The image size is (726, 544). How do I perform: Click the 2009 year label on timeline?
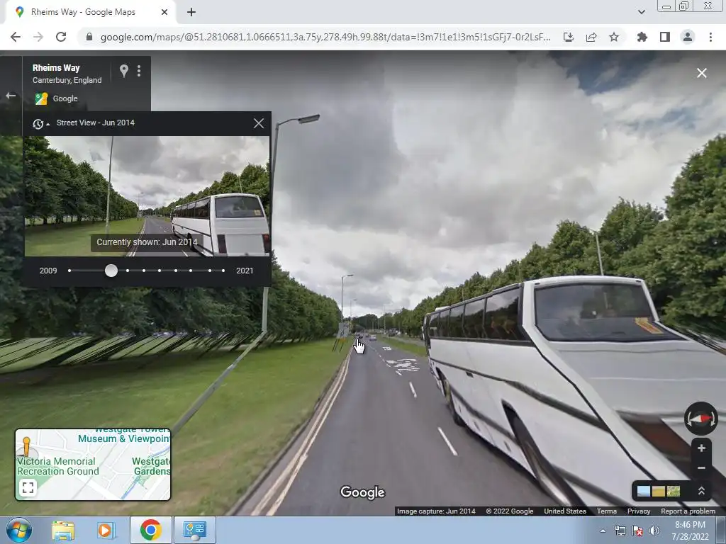click(48, 271)
